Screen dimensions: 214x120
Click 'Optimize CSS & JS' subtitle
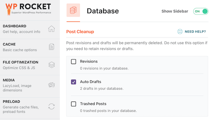[x=19, y=68]
